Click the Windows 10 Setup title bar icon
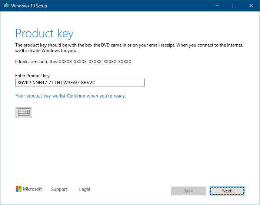The height and width of the screenshot is (205, 260). point(6,6)
